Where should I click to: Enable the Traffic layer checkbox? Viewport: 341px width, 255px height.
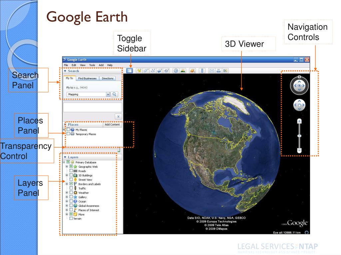point(71,188)
